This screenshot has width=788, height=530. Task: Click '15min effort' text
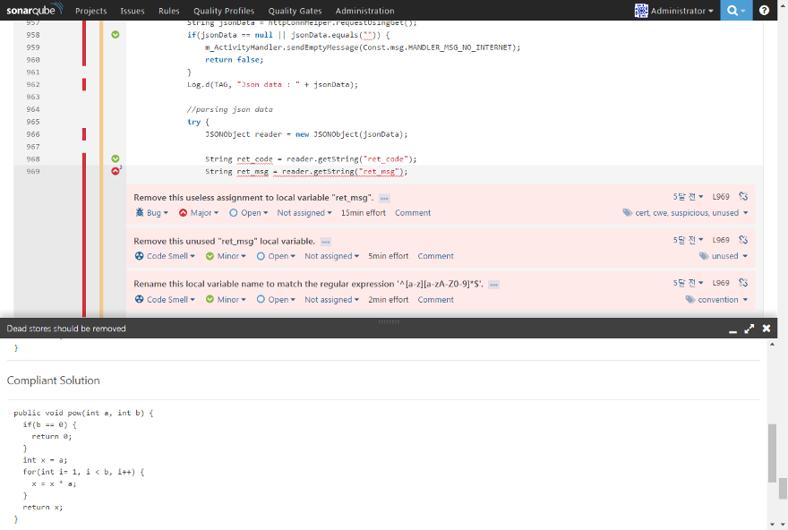click(x=364, y=212)
